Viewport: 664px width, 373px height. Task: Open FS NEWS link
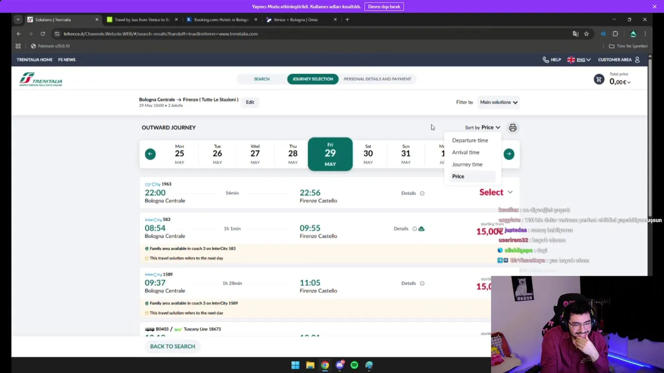coord(67,60)
